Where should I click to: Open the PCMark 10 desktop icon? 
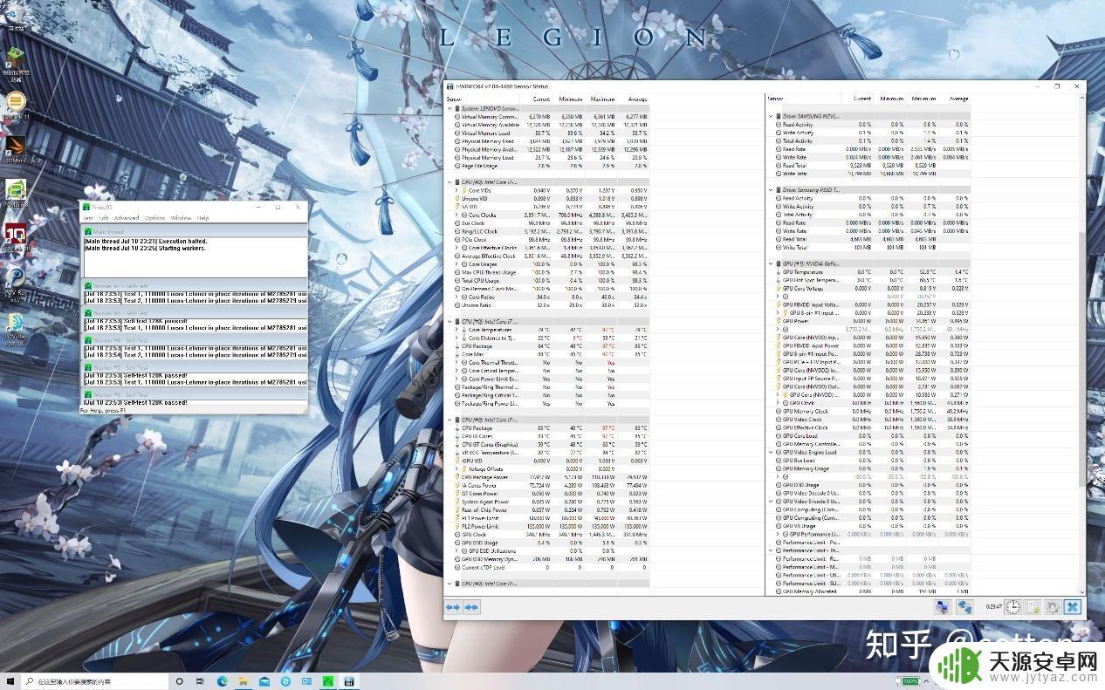[16, 236]
